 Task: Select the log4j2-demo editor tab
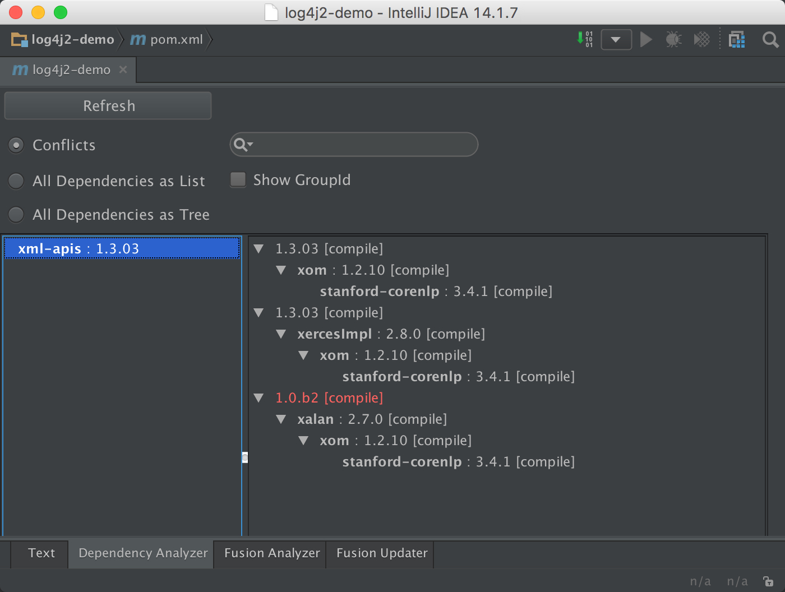tap(68, 70)
